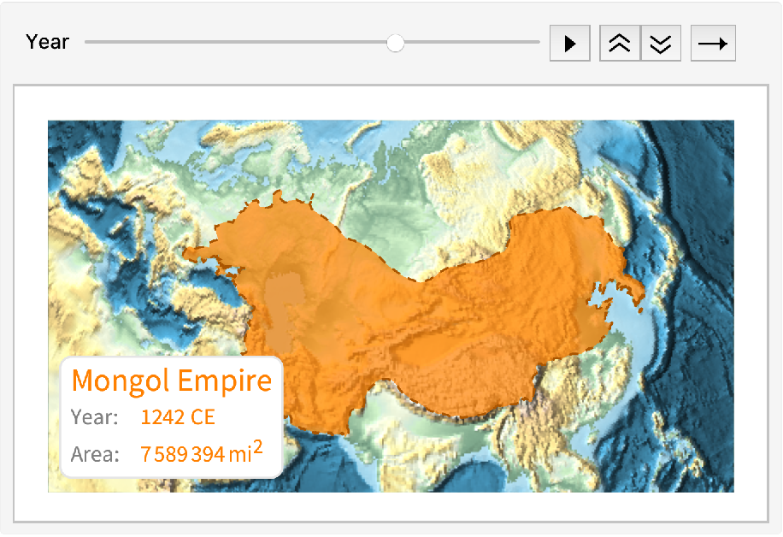Screen dimensions: 783x537
Task: Click the double up chevron faster button
Action: point(620,44)
